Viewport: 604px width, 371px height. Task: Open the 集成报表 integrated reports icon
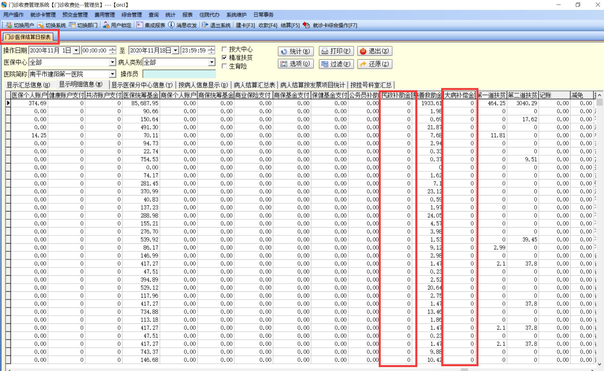click(140, 25)
